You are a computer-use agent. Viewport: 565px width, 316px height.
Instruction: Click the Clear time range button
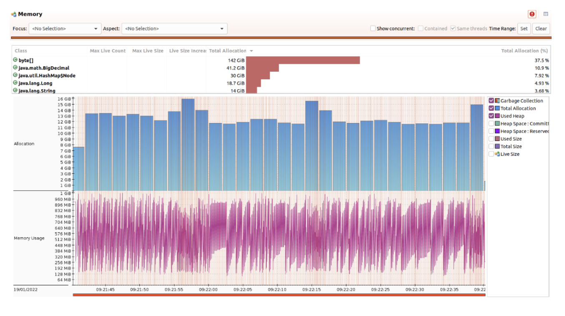pyautogui.click(x=541, y=28)
